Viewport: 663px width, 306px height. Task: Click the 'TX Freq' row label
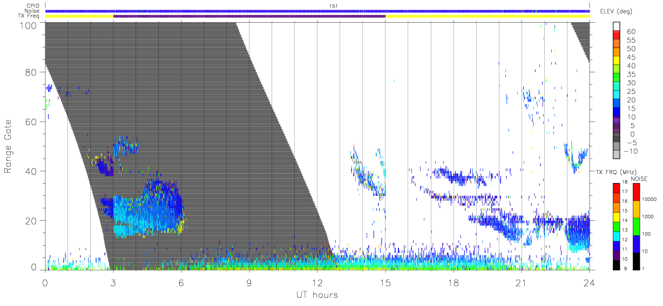pos(29,16)
